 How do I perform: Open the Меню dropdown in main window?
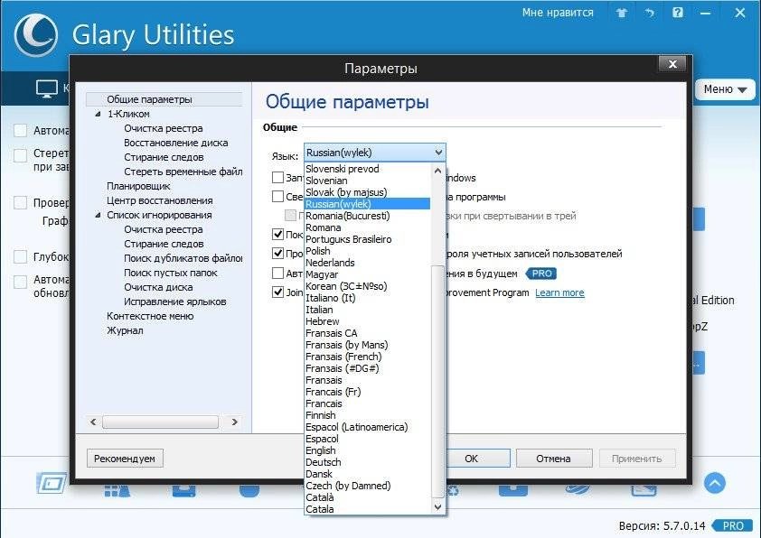725,89
